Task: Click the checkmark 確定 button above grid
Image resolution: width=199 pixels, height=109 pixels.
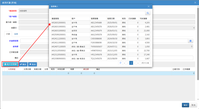Action: click(23, 64)
